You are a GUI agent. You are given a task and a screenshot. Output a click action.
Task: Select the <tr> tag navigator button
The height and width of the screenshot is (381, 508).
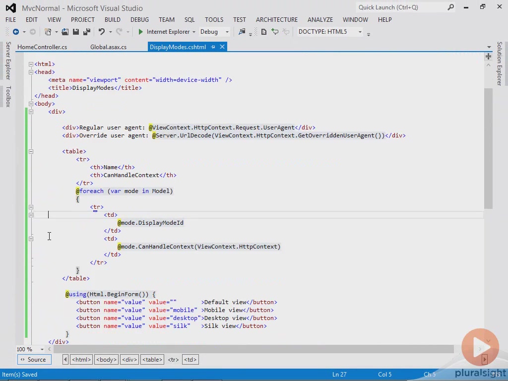(173, 360)
